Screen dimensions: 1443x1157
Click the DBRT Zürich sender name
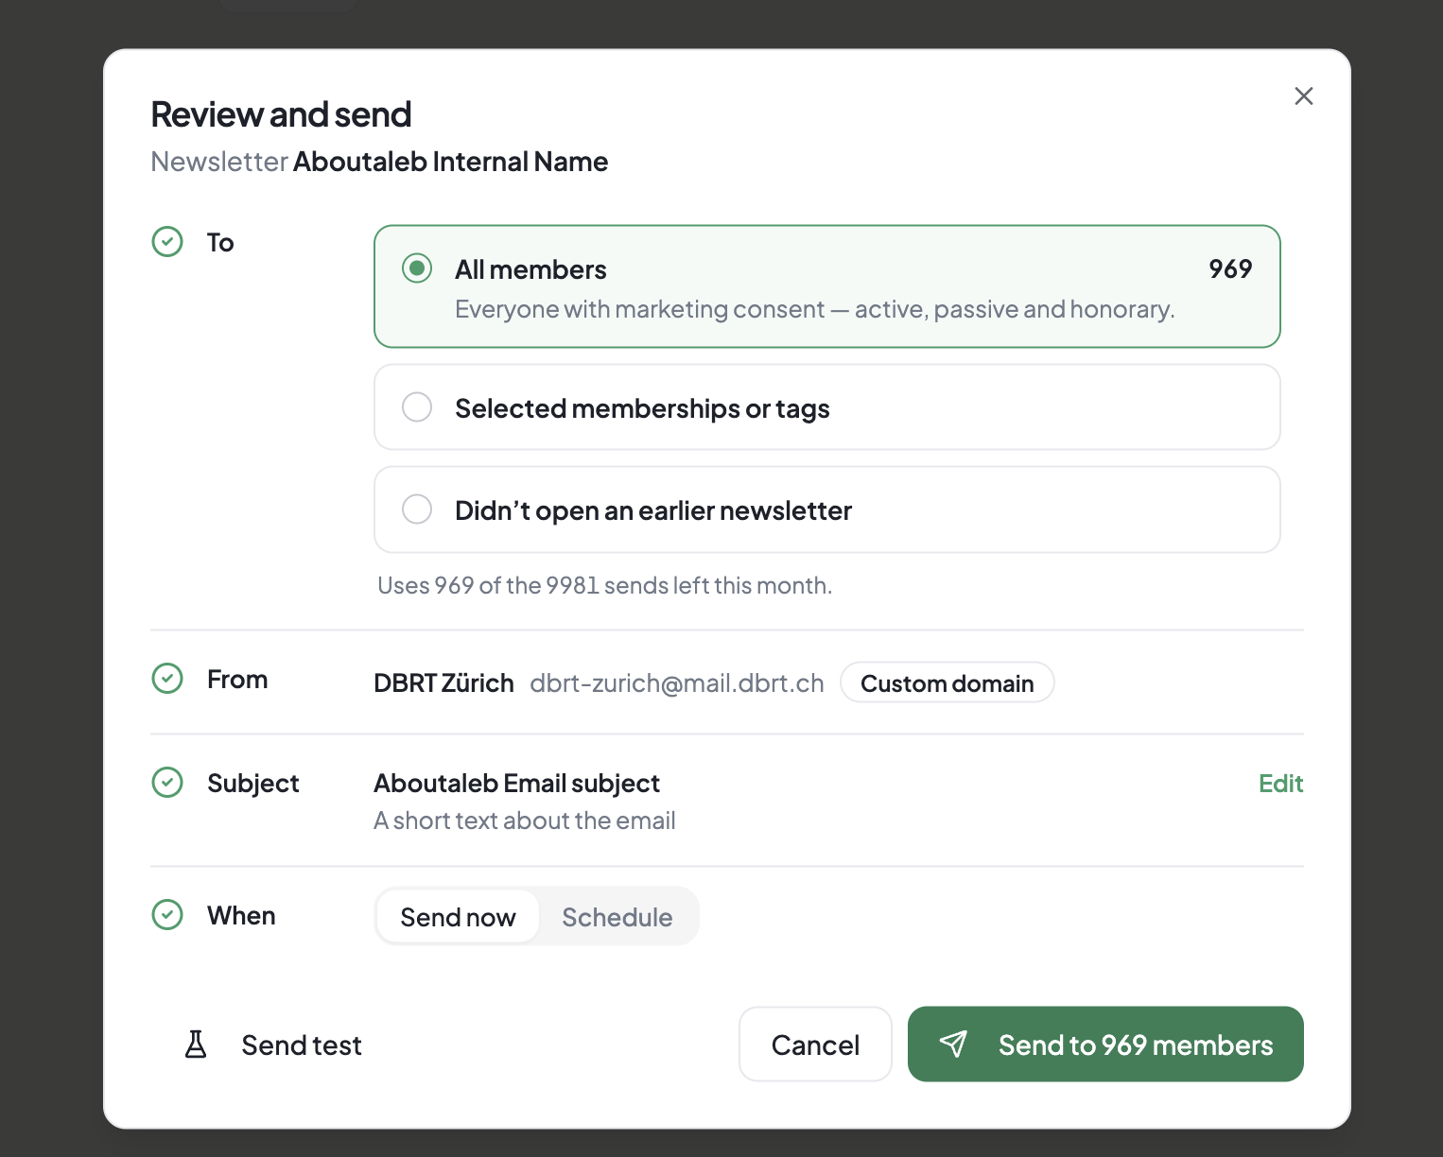(x=443, y=682)
